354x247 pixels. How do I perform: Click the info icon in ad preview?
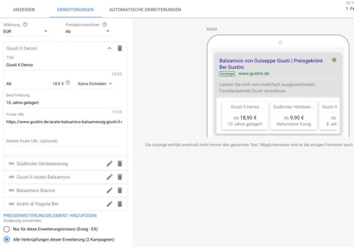[x=334, y=60]
